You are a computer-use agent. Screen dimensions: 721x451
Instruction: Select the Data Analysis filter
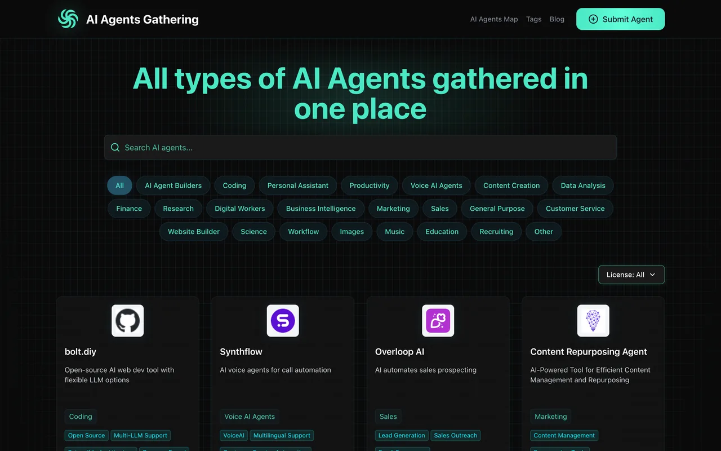click(583, 185)
